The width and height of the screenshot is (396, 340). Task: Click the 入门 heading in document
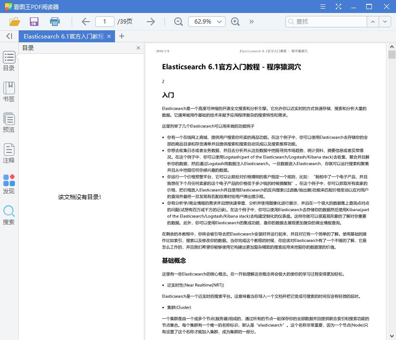(168, 95)
